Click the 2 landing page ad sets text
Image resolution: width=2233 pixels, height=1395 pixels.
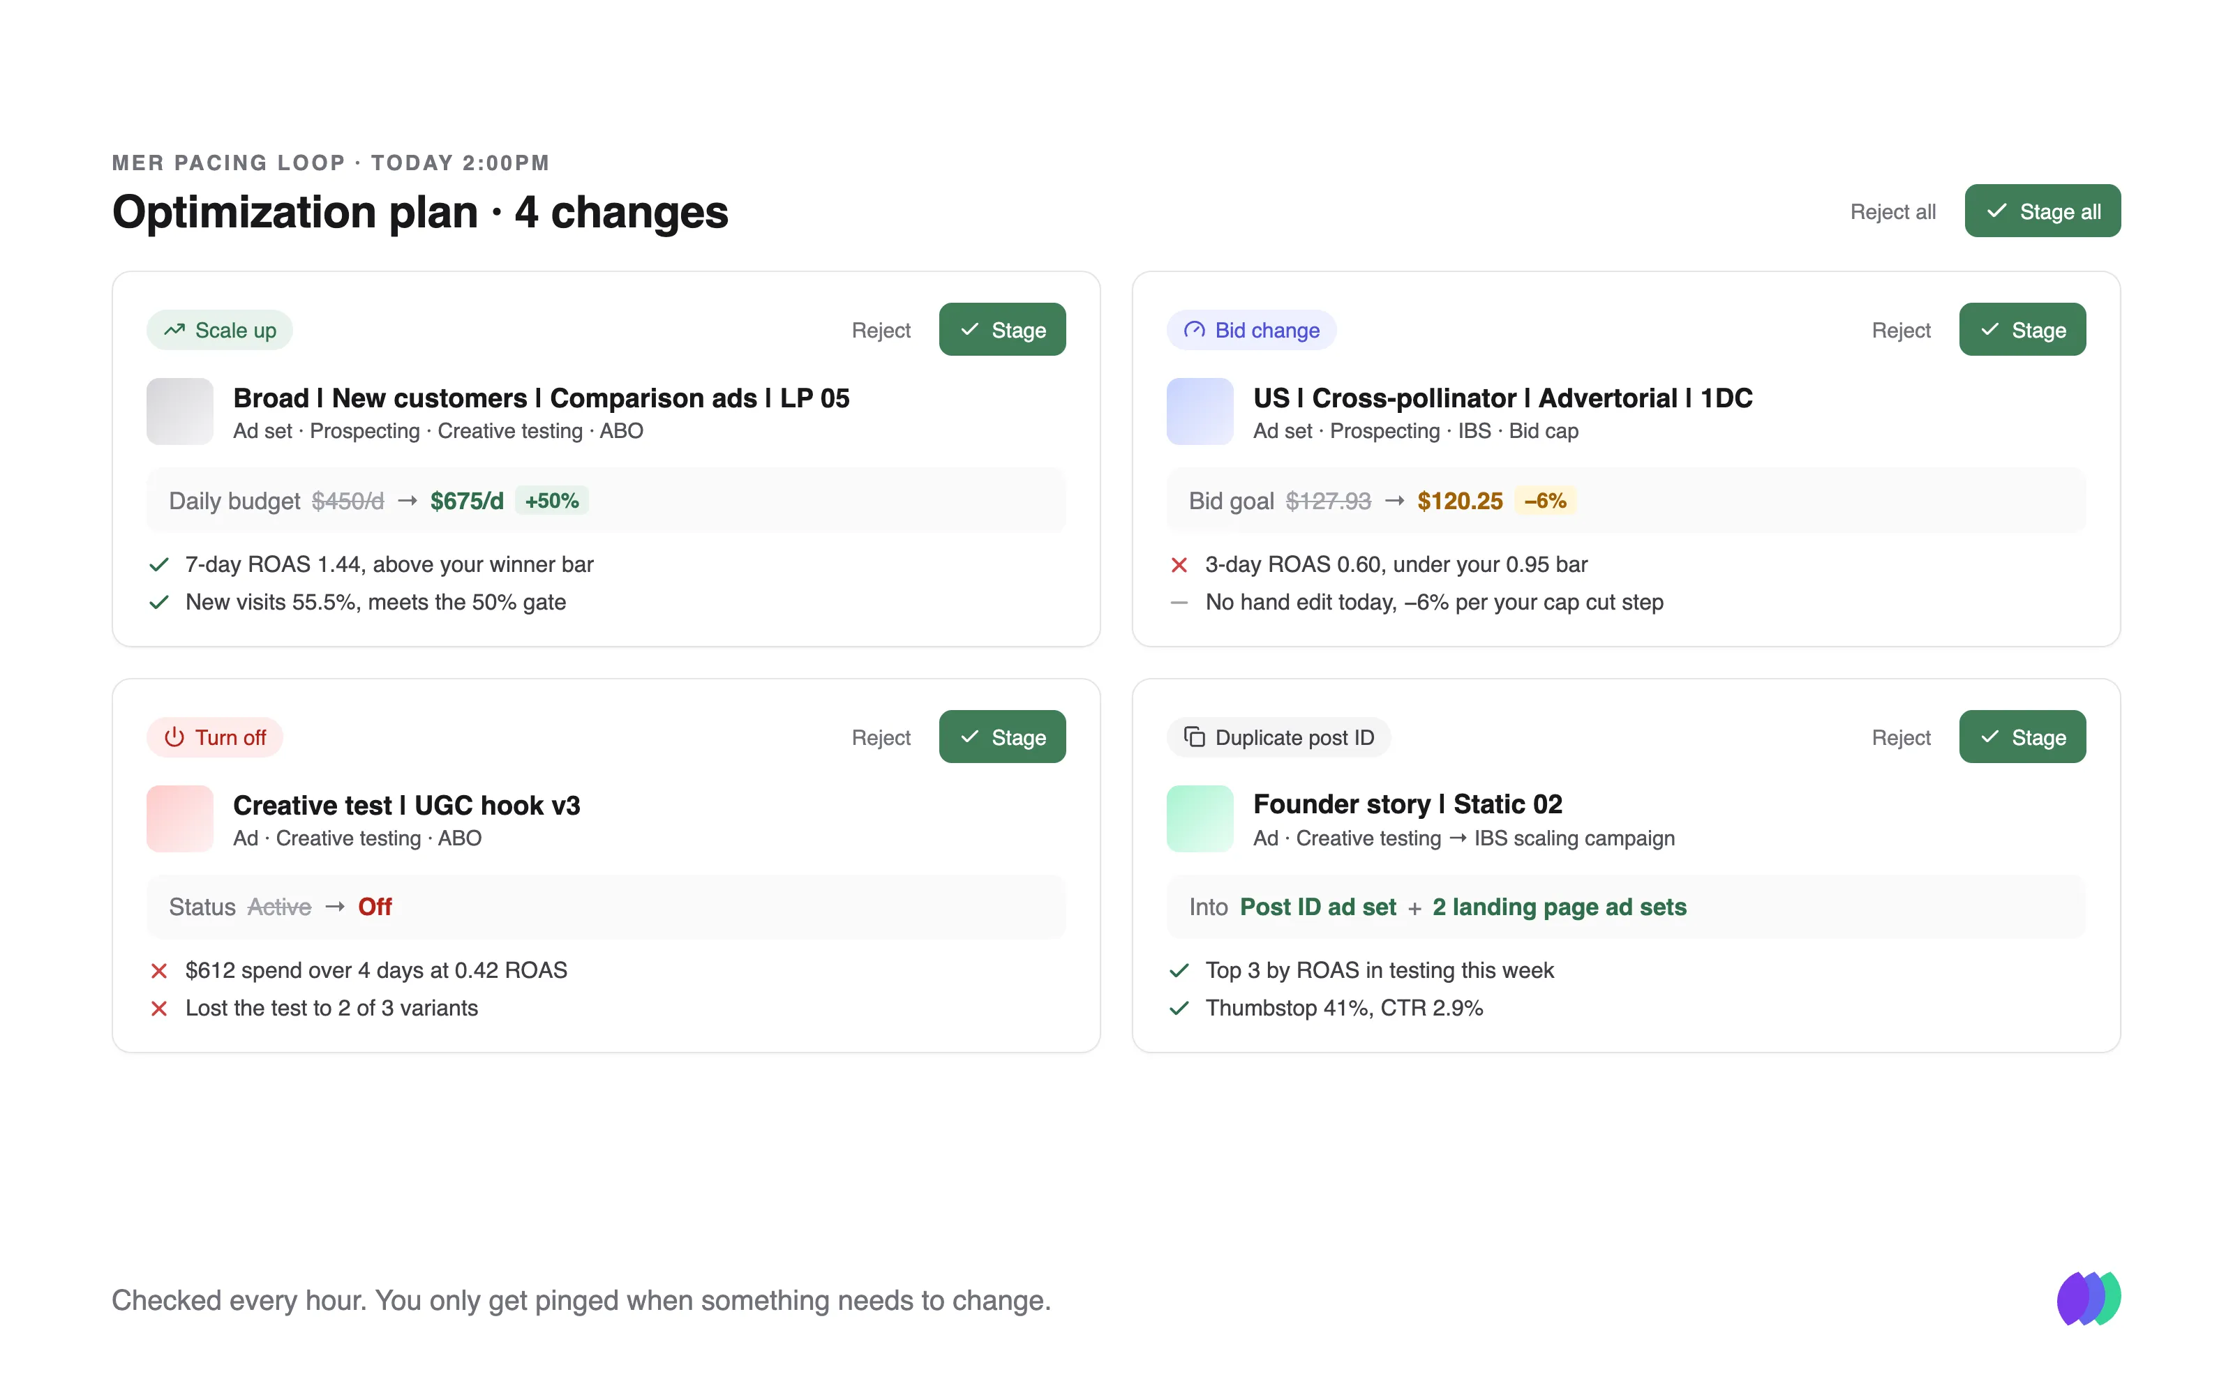(x=1560, y=907)
